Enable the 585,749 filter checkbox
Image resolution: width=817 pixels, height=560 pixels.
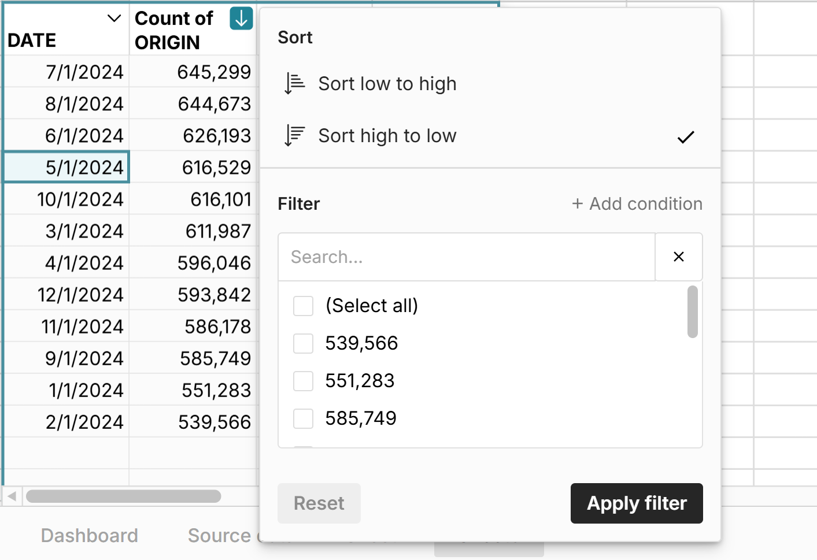(x=303, y=418)
